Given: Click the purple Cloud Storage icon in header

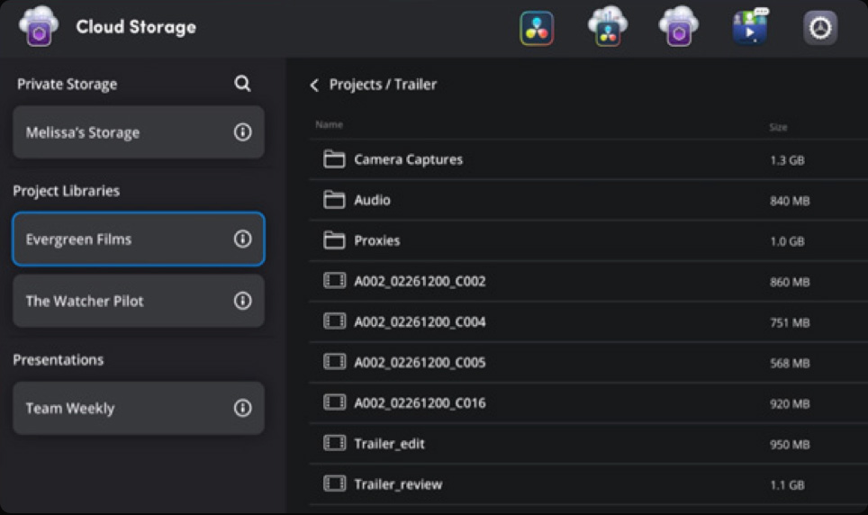Looking at the screenshot, I should (x=678, y=27).
